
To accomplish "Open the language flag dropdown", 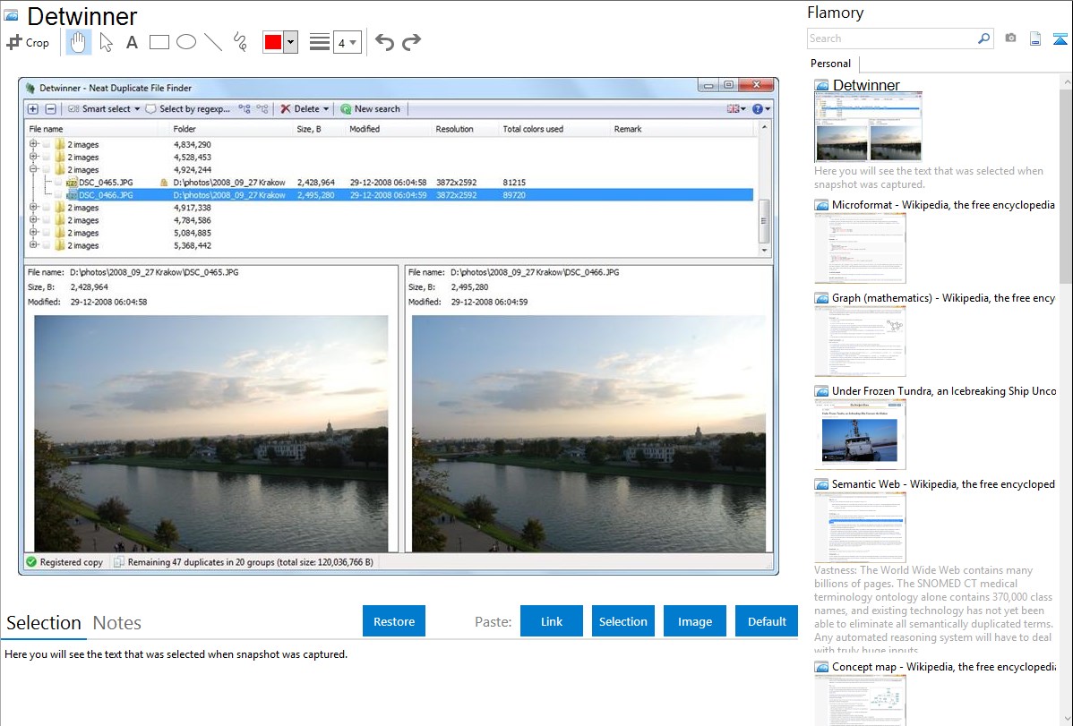I will 736,109.
